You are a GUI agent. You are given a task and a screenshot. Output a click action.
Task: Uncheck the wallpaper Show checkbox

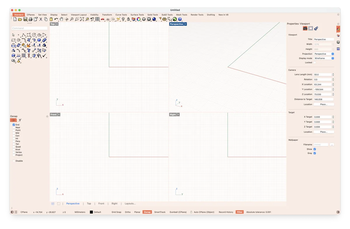(x=315, y=149)
